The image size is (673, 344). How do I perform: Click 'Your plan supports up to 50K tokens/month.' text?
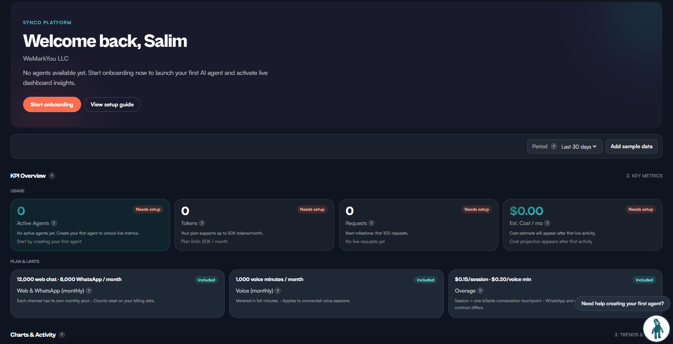click(222, 233)
